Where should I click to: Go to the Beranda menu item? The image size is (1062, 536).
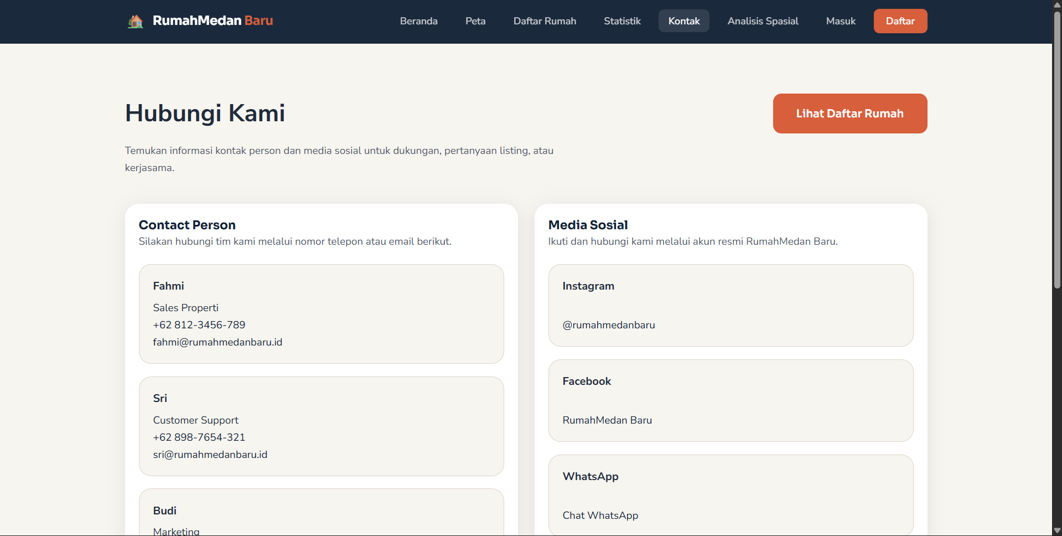(x=419, y=21)
